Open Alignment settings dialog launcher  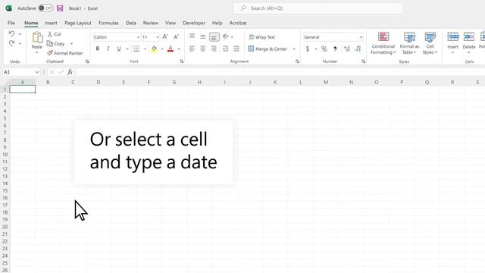(297, 61)
